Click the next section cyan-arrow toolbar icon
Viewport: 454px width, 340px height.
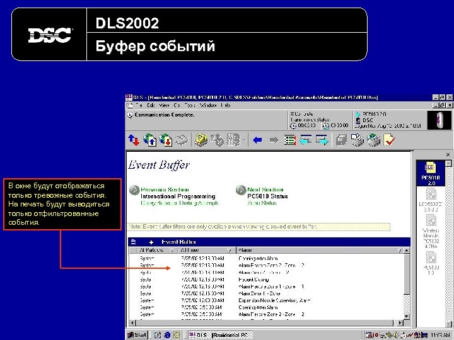click(322, 140)
